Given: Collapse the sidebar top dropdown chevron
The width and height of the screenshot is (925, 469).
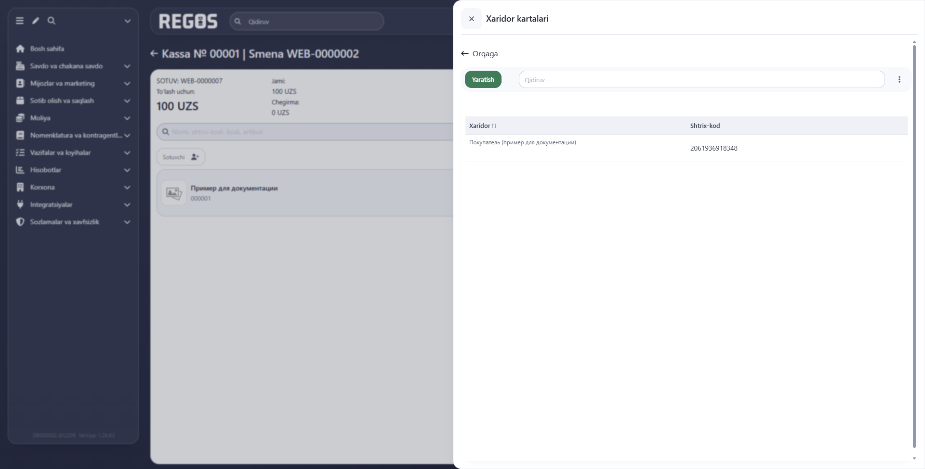Looking at the screenshot, I should coord(128,21).
